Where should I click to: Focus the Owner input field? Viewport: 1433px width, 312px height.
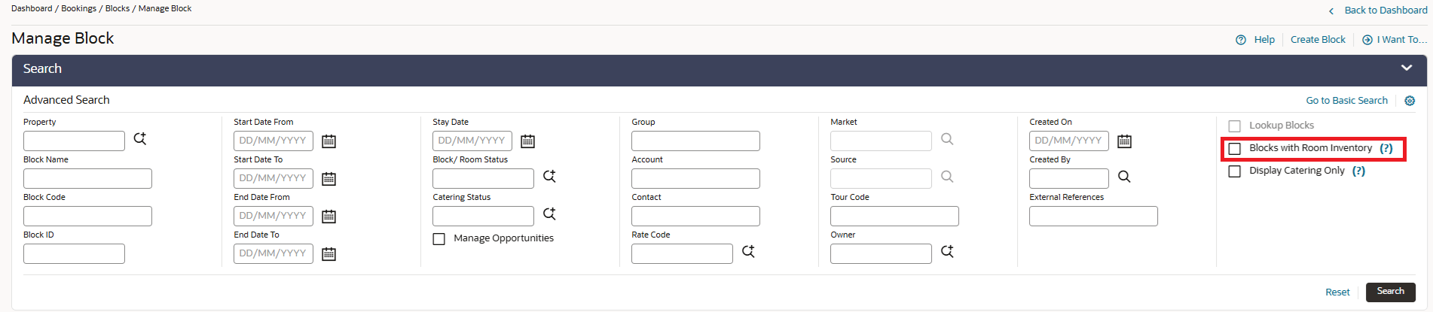click(x=881, y=254)
